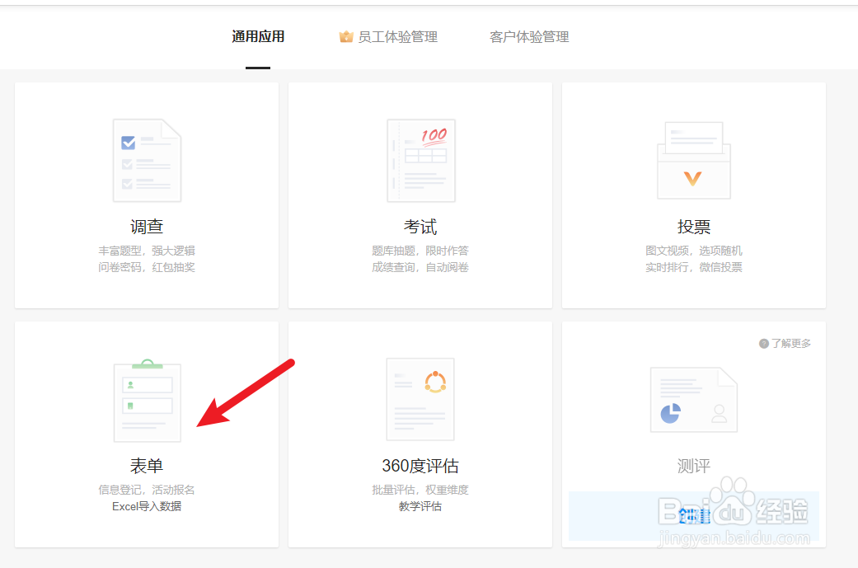This screenshot has width=858, height=568.
Task: Click the 投票 ballot box icon
Action: [x=693, y=160]
